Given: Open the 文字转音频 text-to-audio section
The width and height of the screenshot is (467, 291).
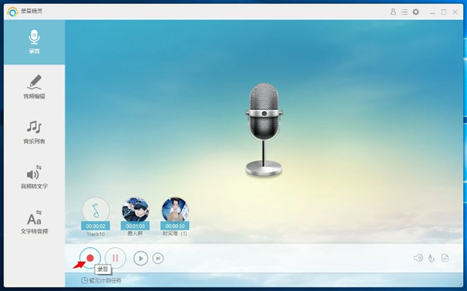Looking at the screenshot, I should pyautogui.click(x=34, y=223).
